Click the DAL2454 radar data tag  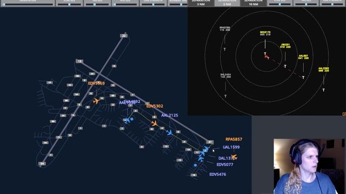(225, 75)
